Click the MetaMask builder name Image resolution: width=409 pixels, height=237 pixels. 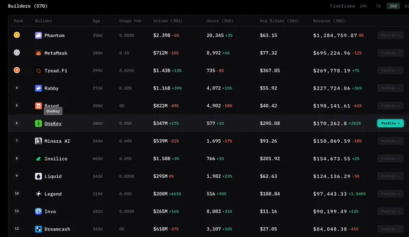(56, 53)
